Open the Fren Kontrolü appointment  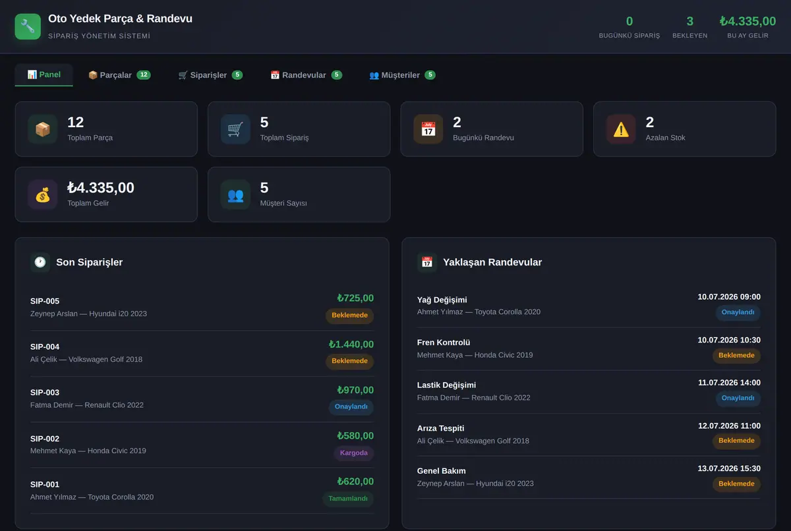tap(589, 349)
